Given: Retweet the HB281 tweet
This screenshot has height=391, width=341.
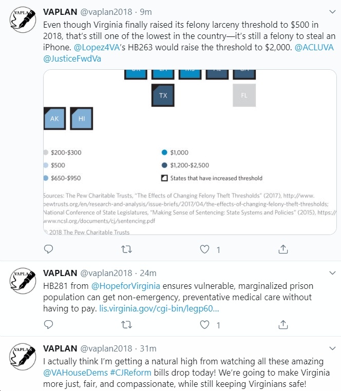Looking at the screenshot, I should [126, 325].
